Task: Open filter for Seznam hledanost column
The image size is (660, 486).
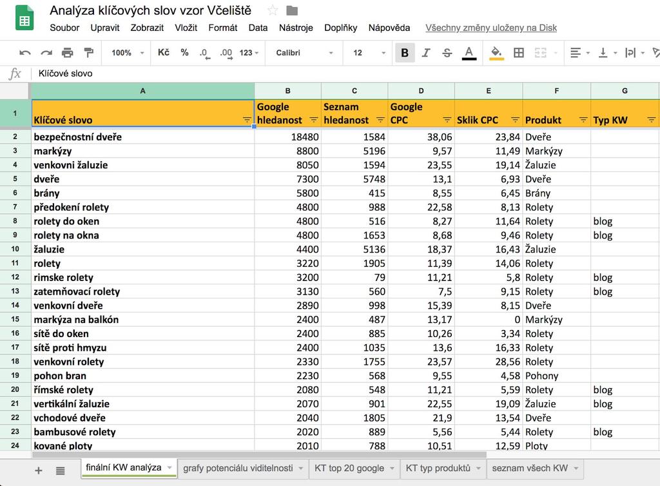Action: click(x=380, y=120)
